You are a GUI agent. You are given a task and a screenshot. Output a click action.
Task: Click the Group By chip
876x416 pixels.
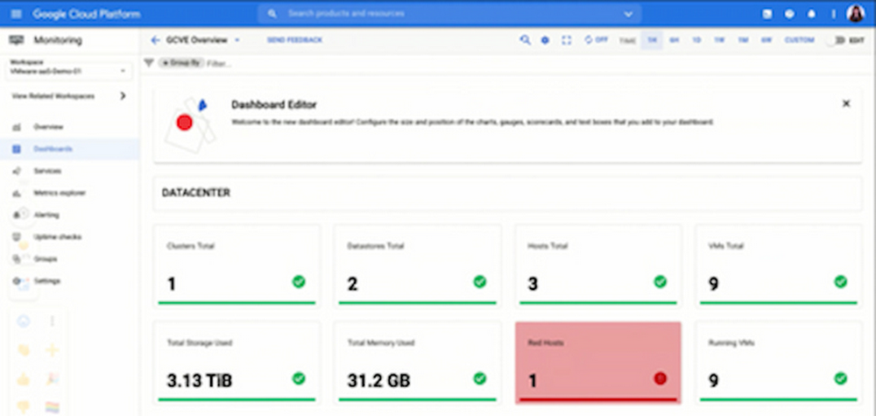tap(181, 63)
